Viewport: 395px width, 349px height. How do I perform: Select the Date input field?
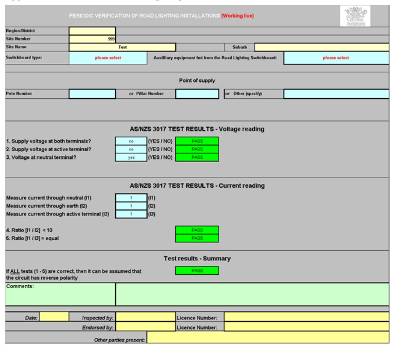click(x=54, y=317)
